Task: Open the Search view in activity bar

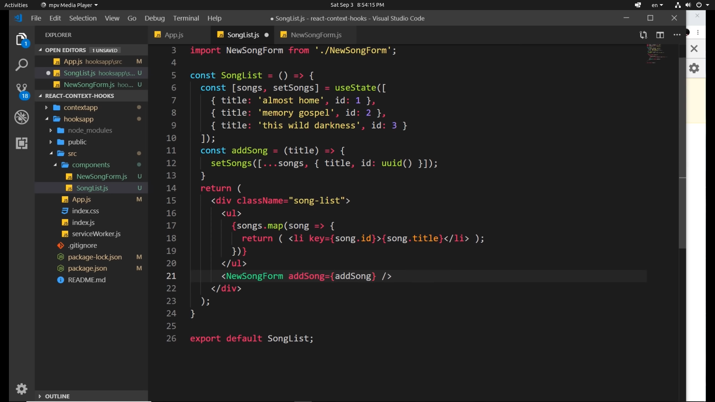Action: click(22, 65)
